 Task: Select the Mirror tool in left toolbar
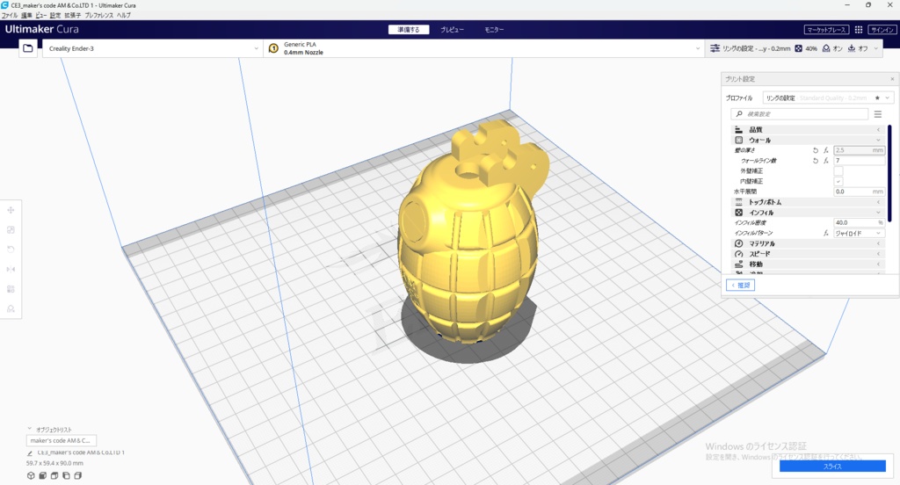click(11, 269)
